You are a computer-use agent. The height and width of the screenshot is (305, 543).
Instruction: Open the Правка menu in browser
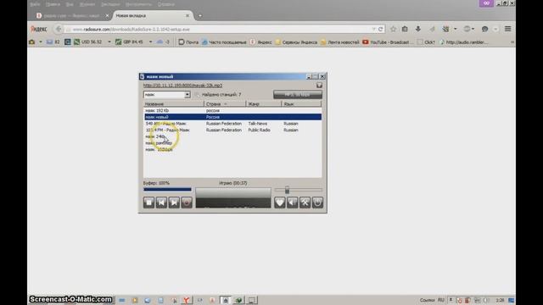click(53, 4)
